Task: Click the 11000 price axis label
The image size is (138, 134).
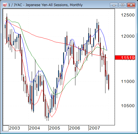Action: tap(128, 82)
